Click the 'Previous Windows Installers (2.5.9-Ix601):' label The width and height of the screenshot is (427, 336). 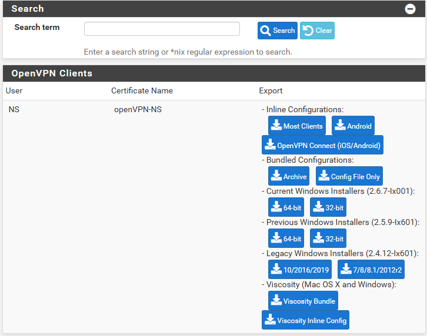(x=343, y=222)
